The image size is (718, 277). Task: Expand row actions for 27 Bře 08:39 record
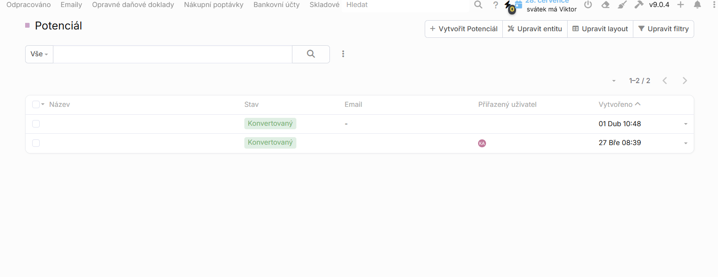[686, 143]
